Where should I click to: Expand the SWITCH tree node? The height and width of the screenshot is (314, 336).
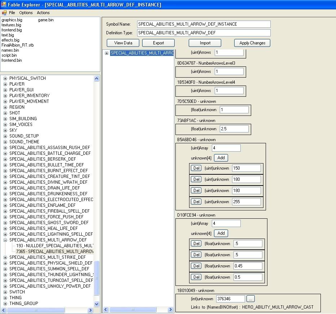click(x=5, y=292)
